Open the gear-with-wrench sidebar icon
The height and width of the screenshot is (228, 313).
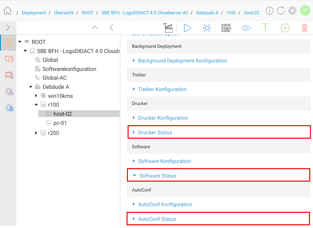tap(9, 92)
